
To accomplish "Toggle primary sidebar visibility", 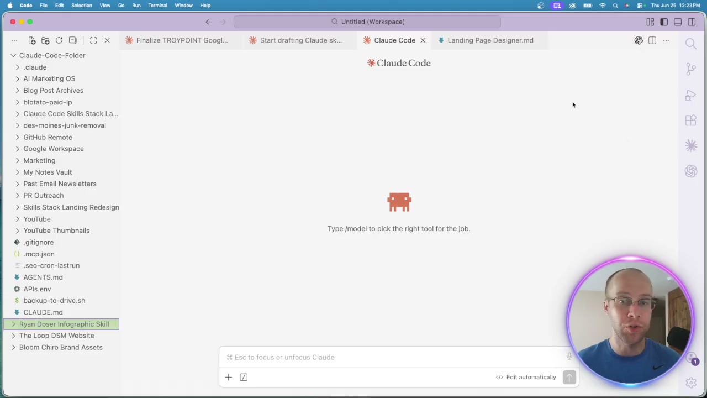I will pos(664,22).
